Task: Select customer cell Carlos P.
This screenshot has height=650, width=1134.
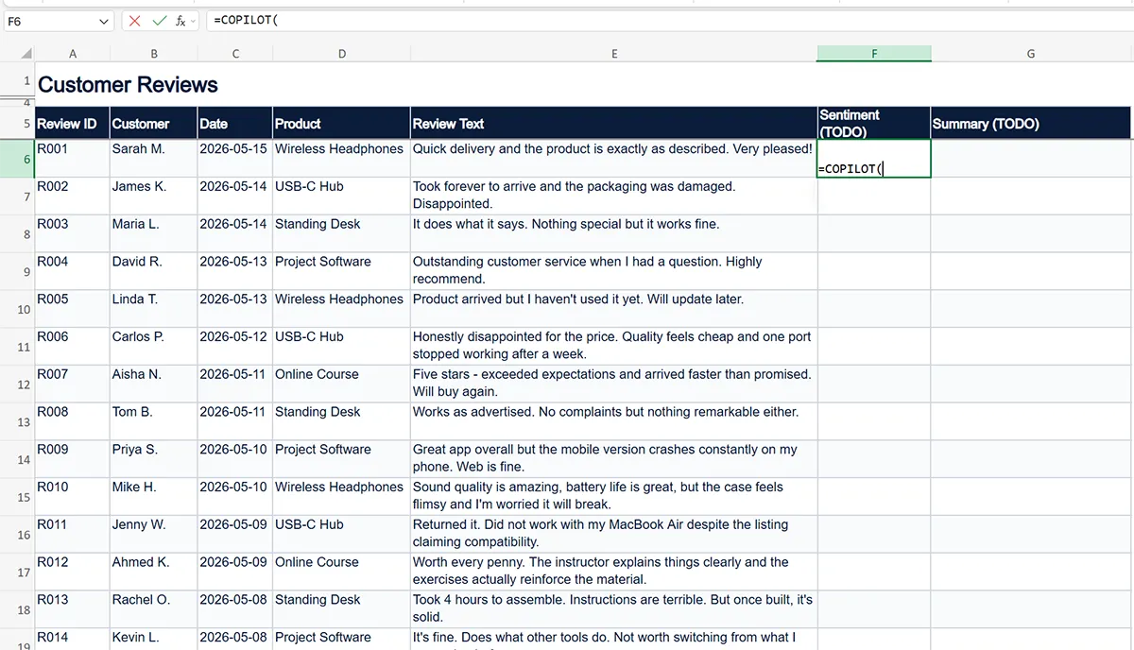Action: (154, 347)
